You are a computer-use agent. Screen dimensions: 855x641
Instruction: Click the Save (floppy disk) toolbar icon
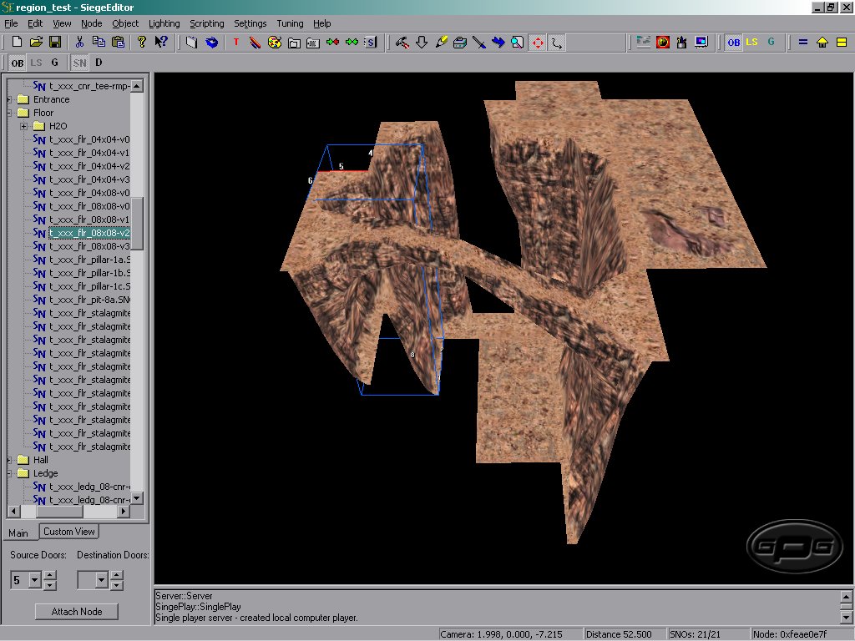[x=55, y=42]
